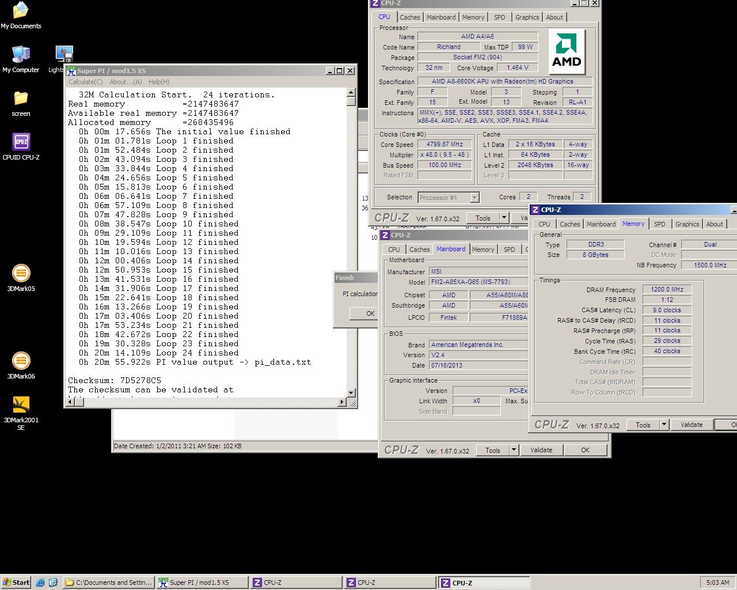Image resolution: width=737 pixels, height=590 pixels.
Task: Click Mainboard Model FM2-A85XA-G65 field
Action: tap(478, 282)
